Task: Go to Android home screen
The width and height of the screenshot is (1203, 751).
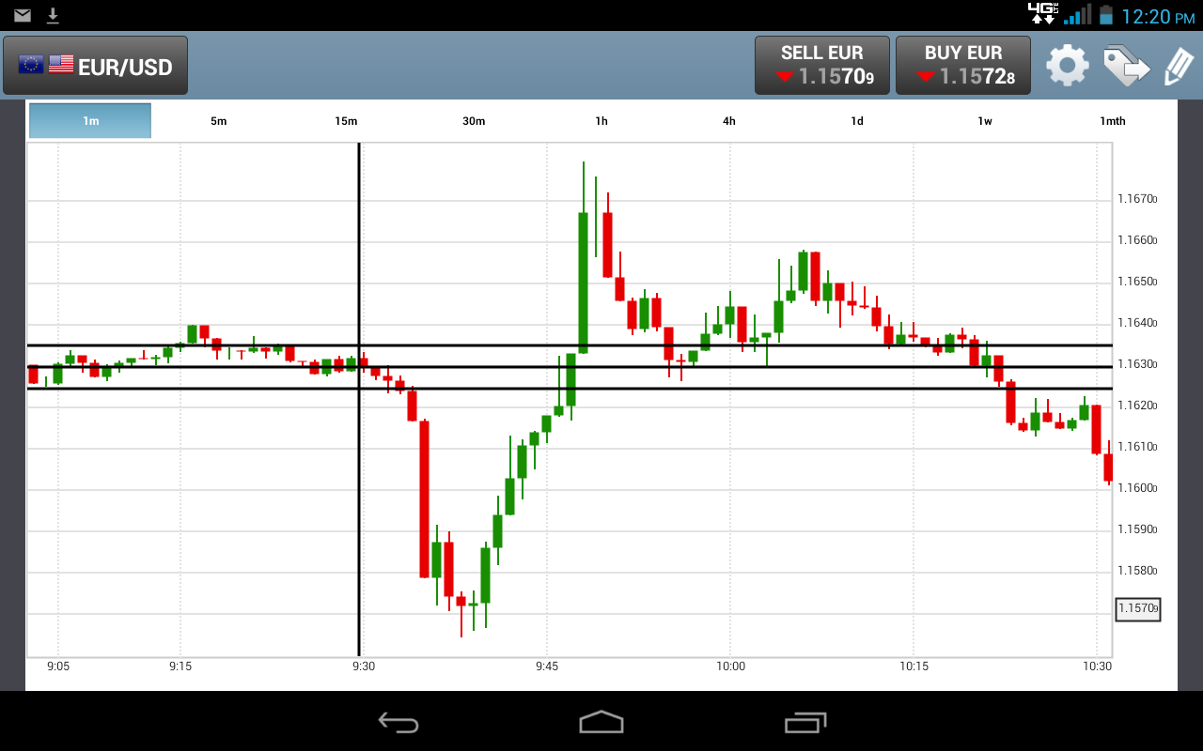Action: click(x=601, y=722)
